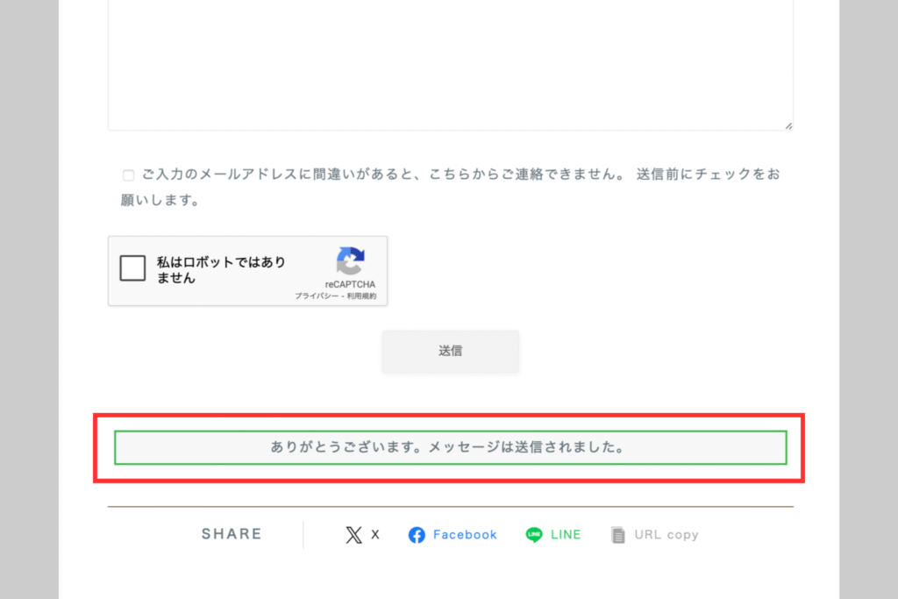Share via the Facebook text link

[x=465, y=535]
